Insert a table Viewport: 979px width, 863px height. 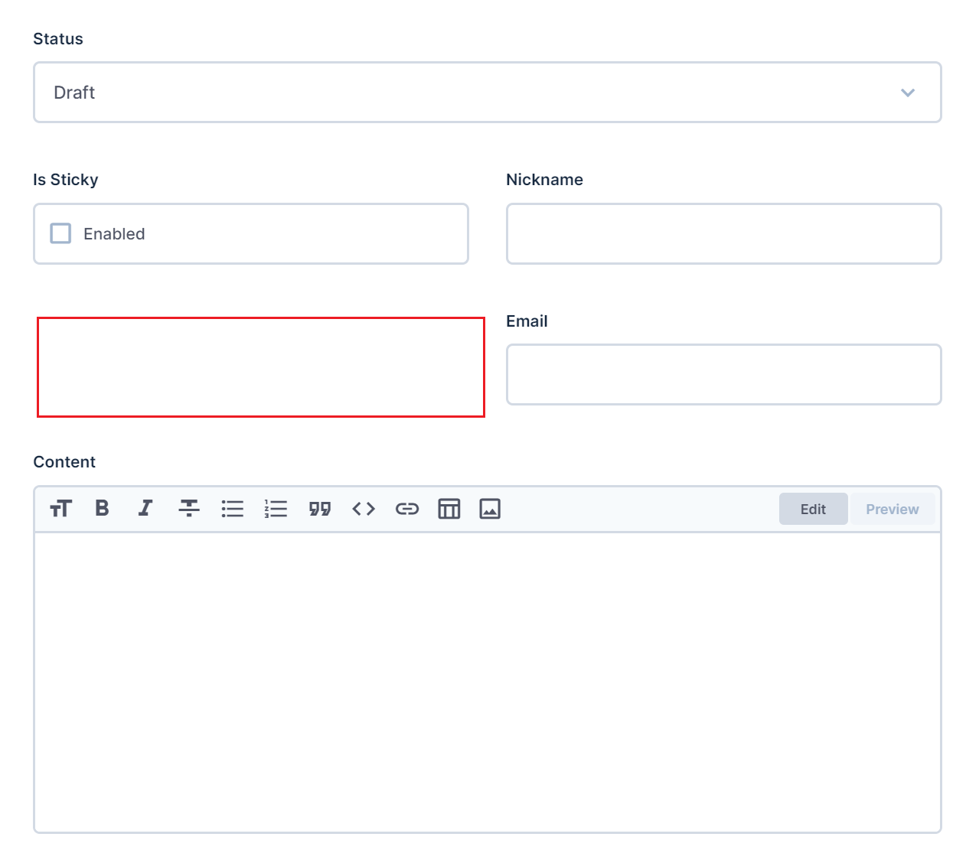(x=449, y=509)
